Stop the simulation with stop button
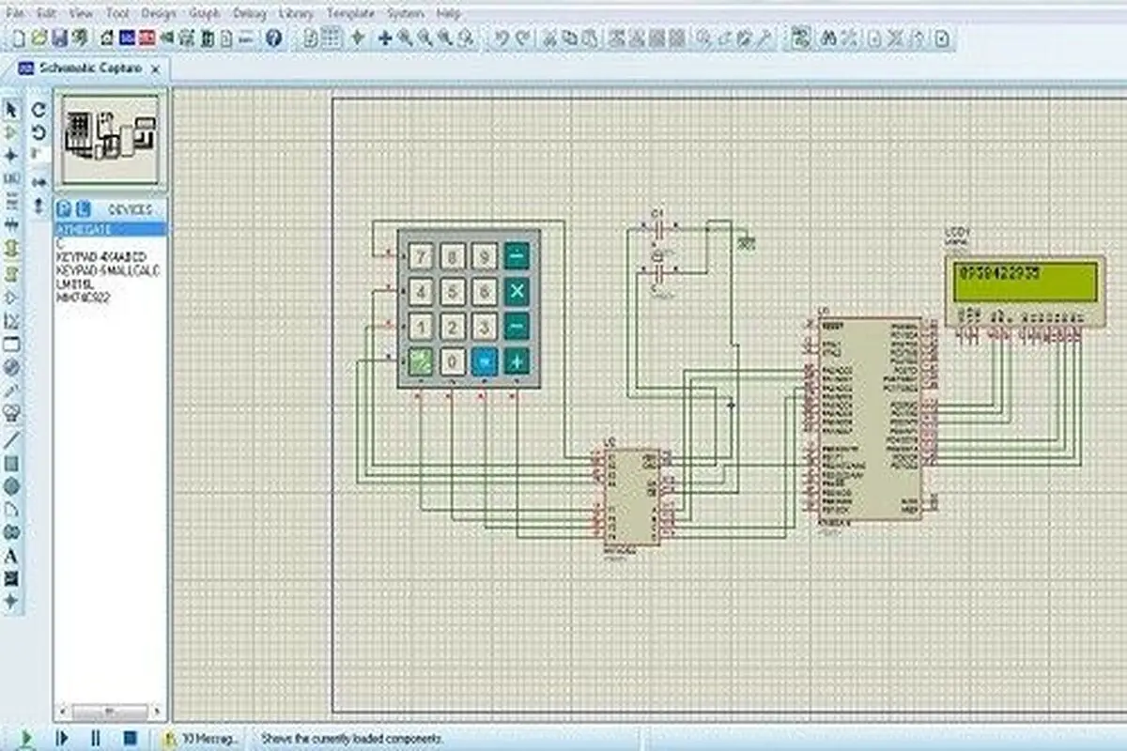 (x=131, y=739)
